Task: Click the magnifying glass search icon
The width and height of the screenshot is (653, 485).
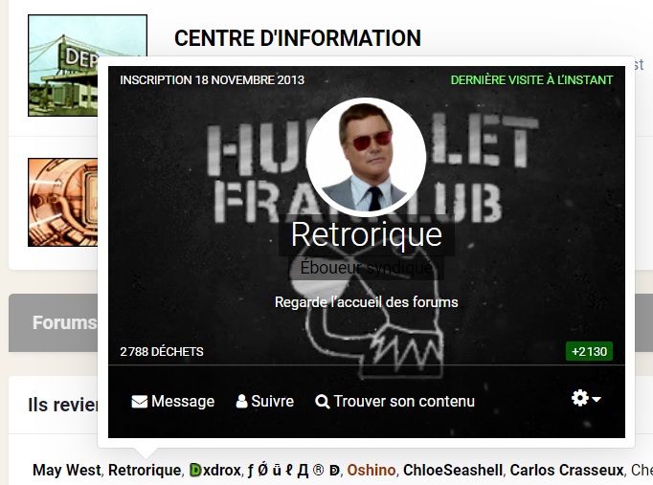Action: [323, 402]
